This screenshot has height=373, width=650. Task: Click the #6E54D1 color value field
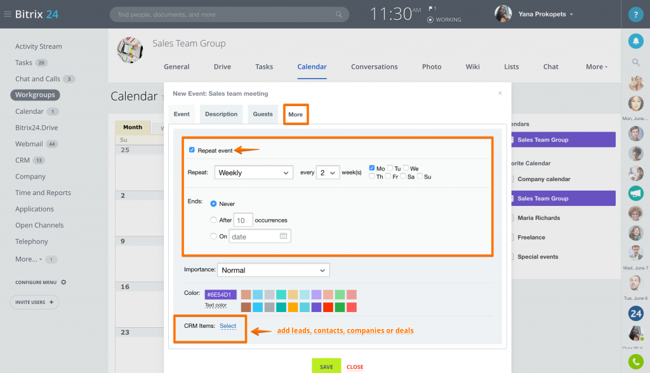tap(220, 295)
